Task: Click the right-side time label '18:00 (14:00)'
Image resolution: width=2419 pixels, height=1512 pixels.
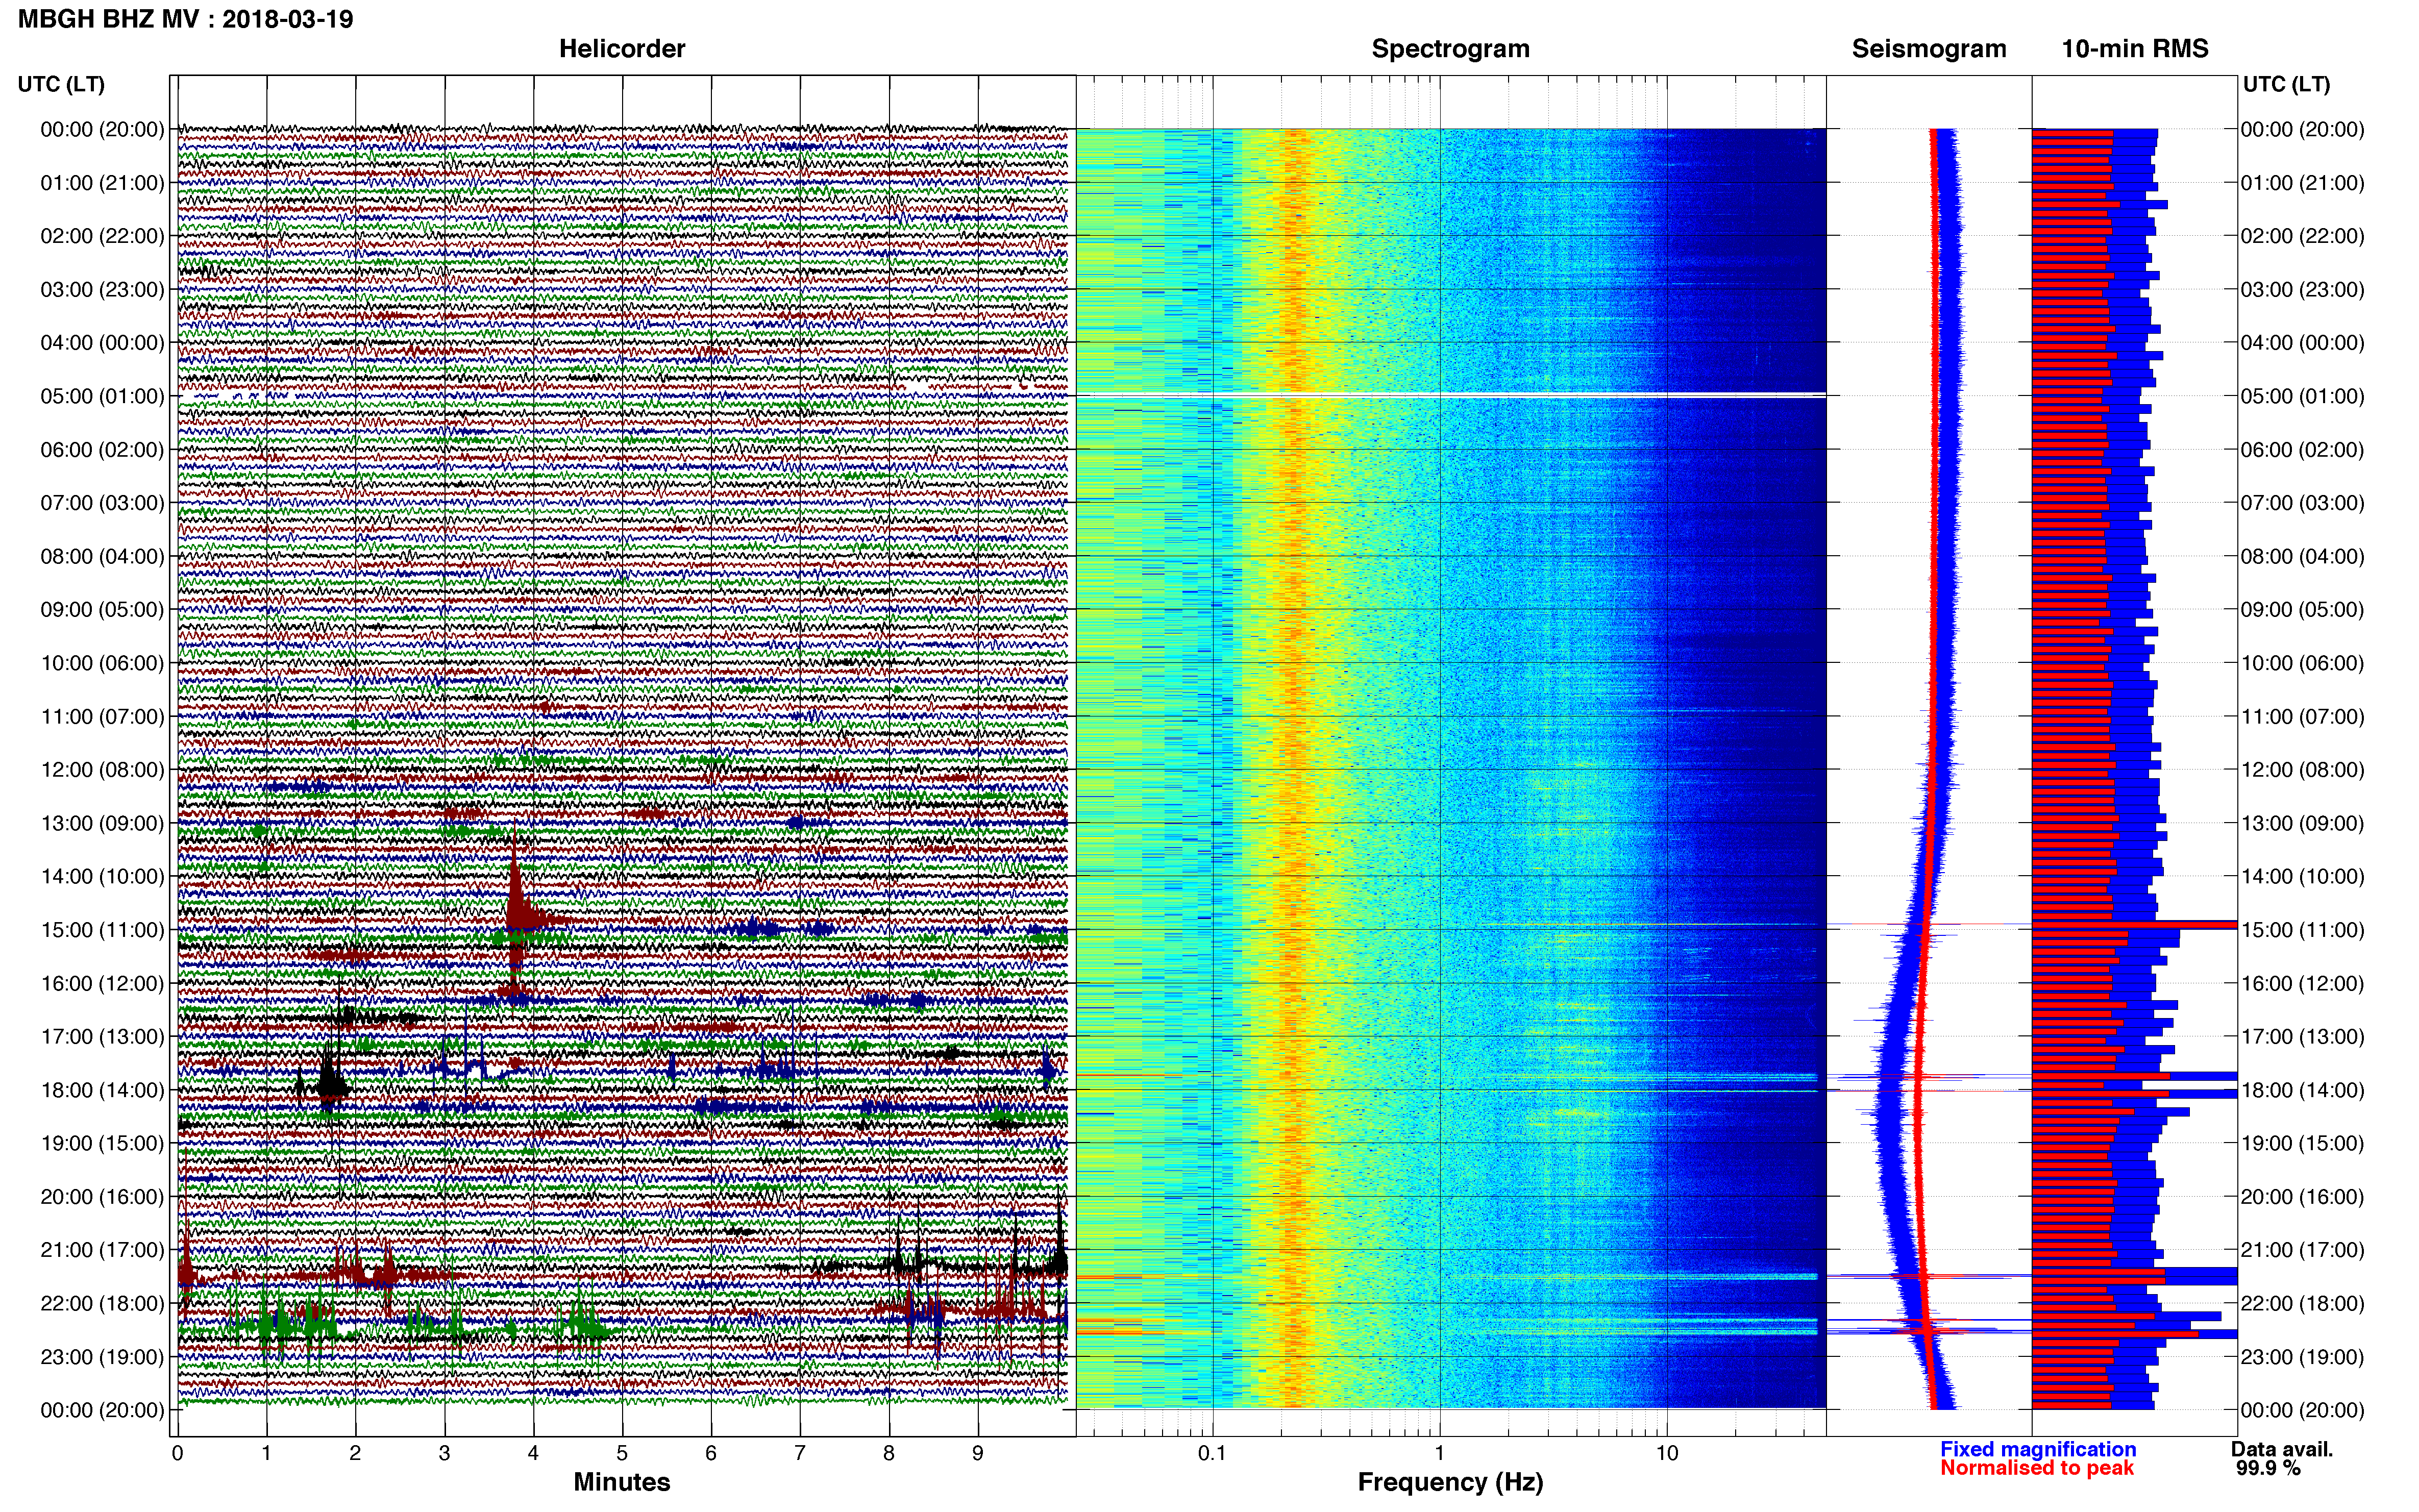Action: tap(2302, 1090)
